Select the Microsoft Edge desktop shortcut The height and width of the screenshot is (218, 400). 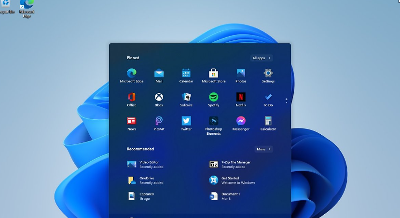27,8
